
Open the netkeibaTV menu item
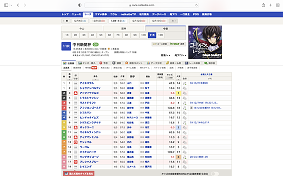point(128,14)
